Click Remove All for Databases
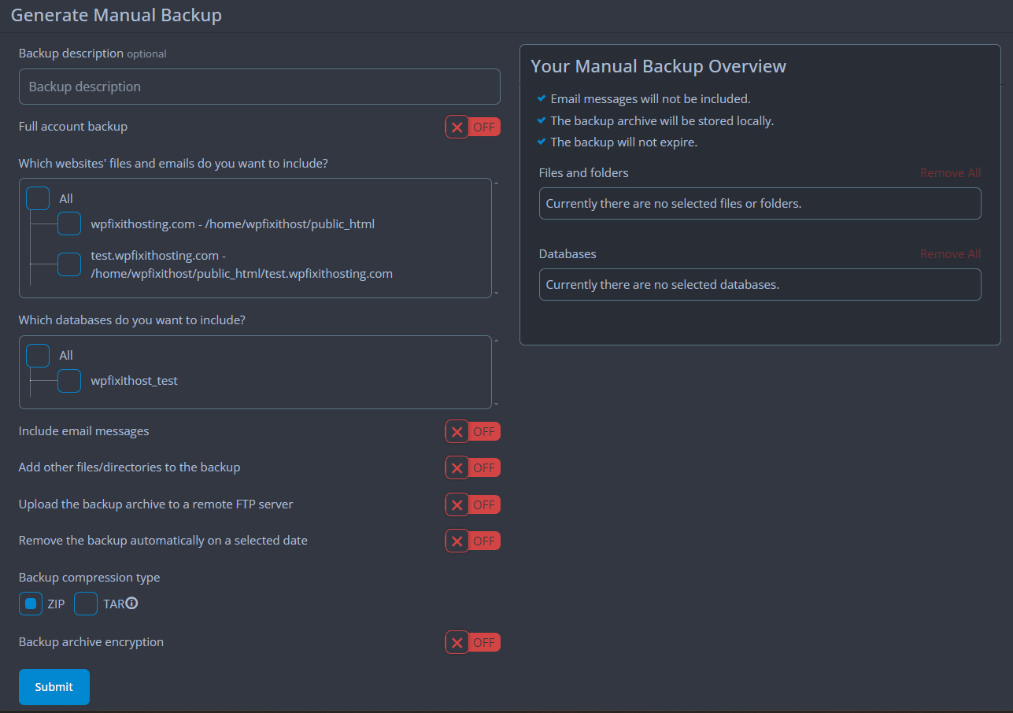The height and width of the screenshot is (713, 1013). [951, 254]
